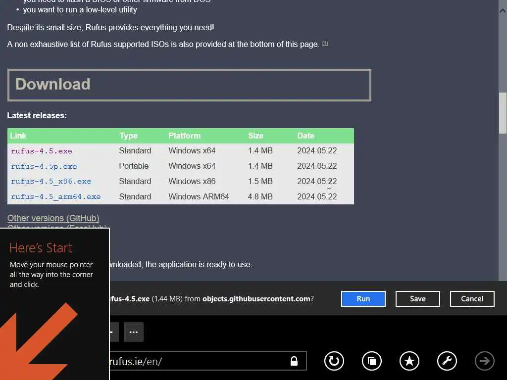Click Save on the download prompt

point(417,298)
